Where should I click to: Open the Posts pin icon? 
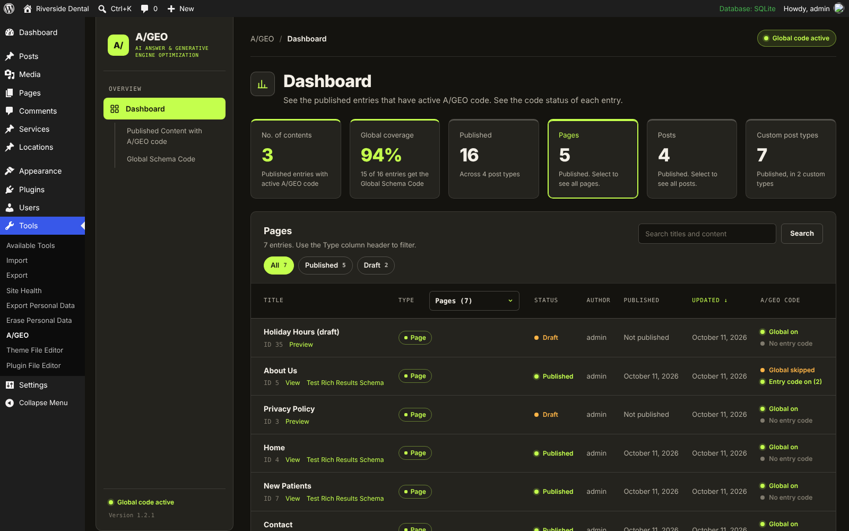(x=10, y=56)
